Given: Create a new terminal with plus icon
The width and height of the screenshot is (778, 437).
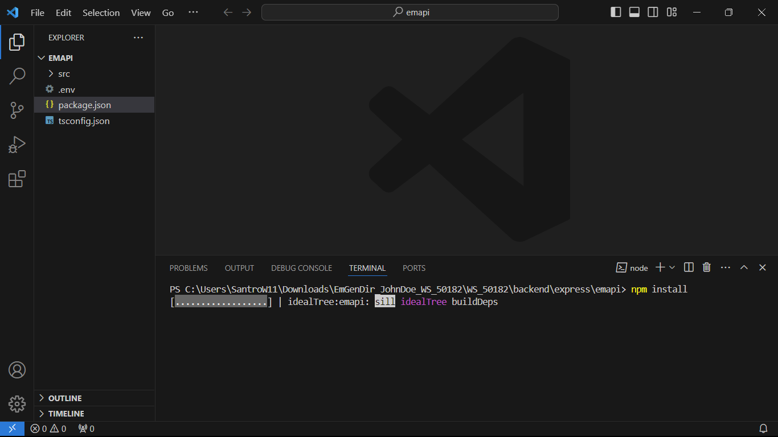Looking at the screenshot, I should point(660,267).
